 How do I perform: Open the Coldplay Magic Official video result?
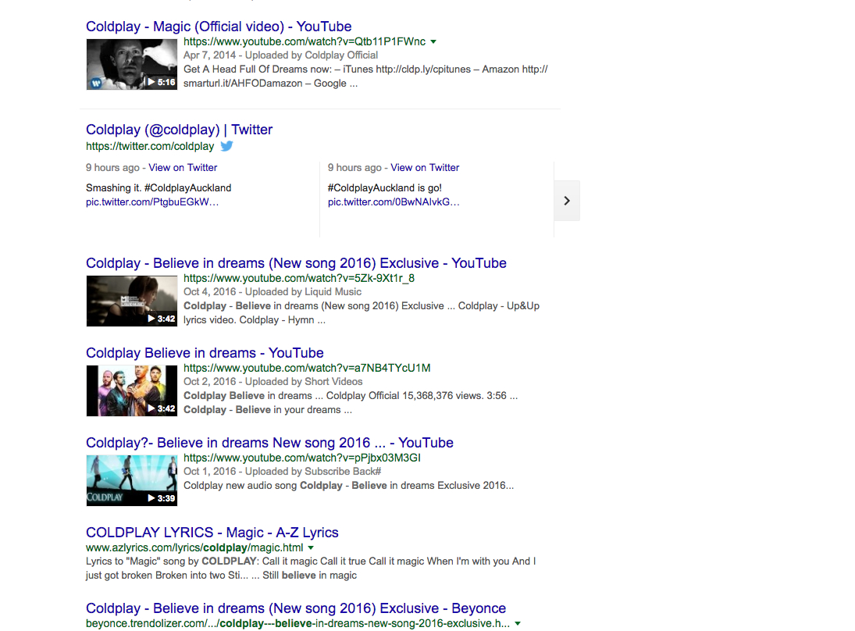[x=219, y=27]
